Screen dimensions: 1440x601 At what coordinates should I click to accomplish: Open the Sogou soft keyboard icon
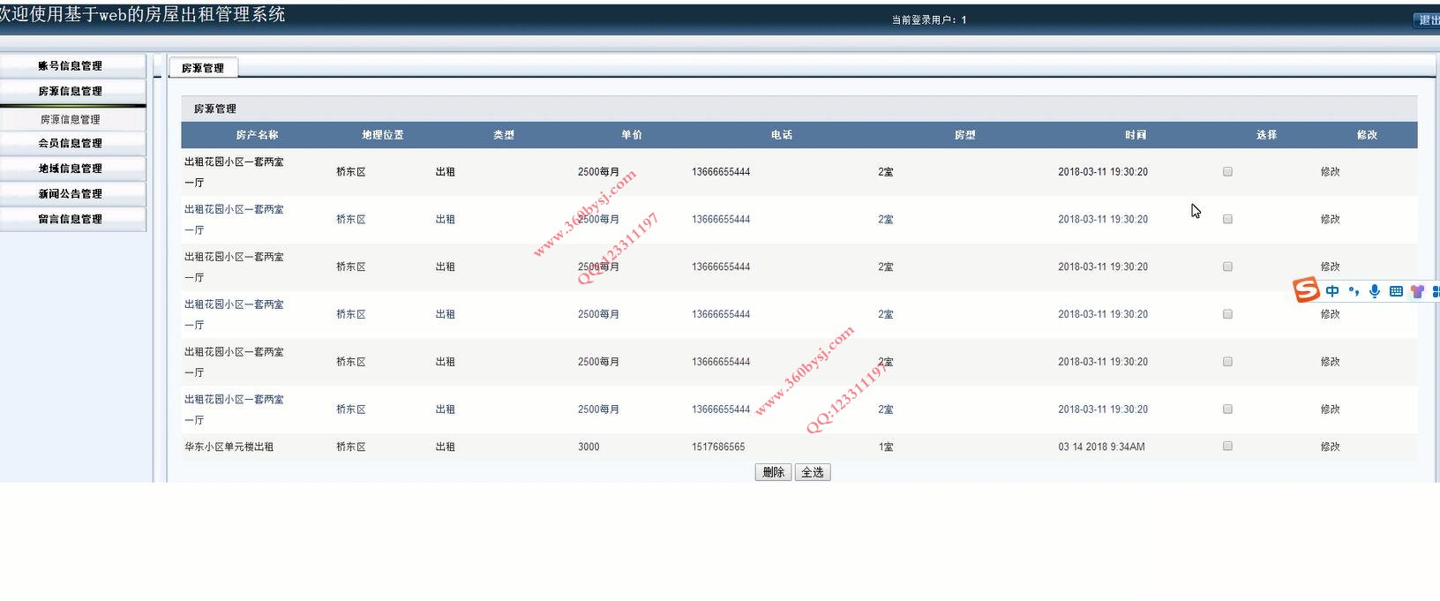pyautogui.click(x=1396, y=291)
